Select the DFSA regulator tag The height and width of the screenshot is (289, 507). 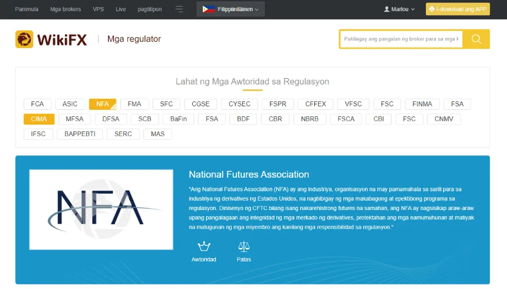tap(111, 119)
